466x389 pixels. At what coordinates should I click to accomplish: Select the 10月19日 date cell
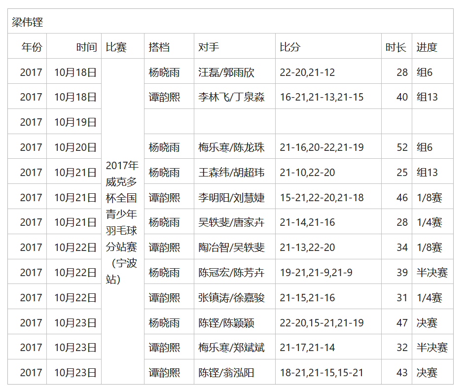click(75, 122)
